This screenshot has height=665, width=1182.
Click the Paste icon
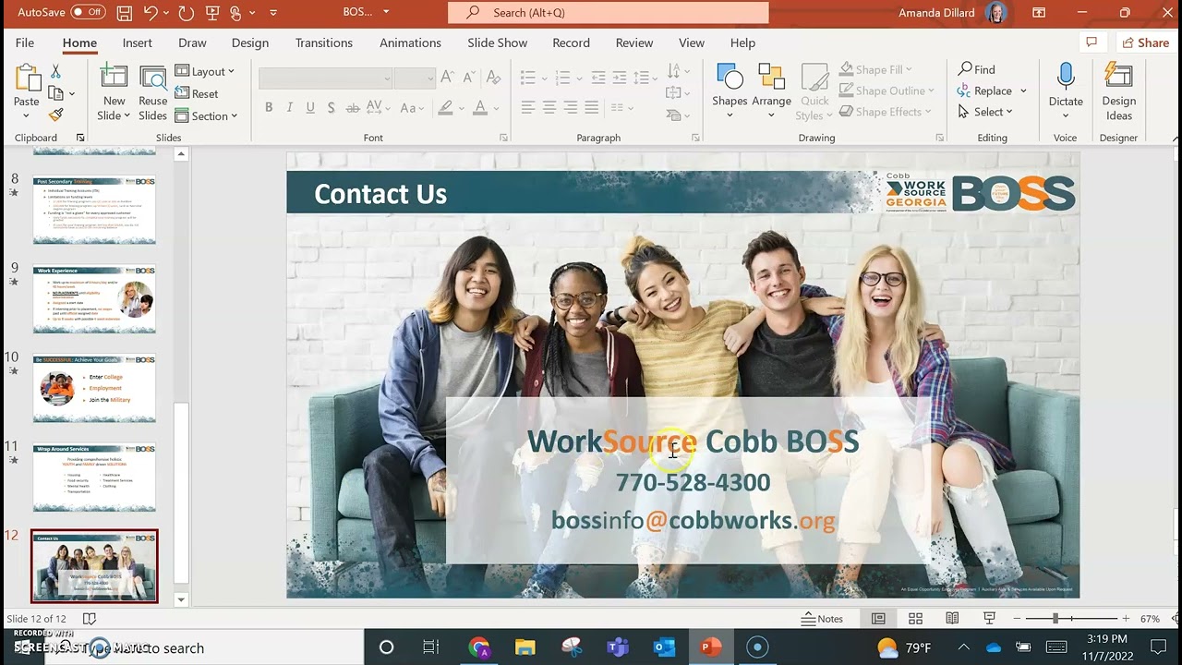pos(27,79)
